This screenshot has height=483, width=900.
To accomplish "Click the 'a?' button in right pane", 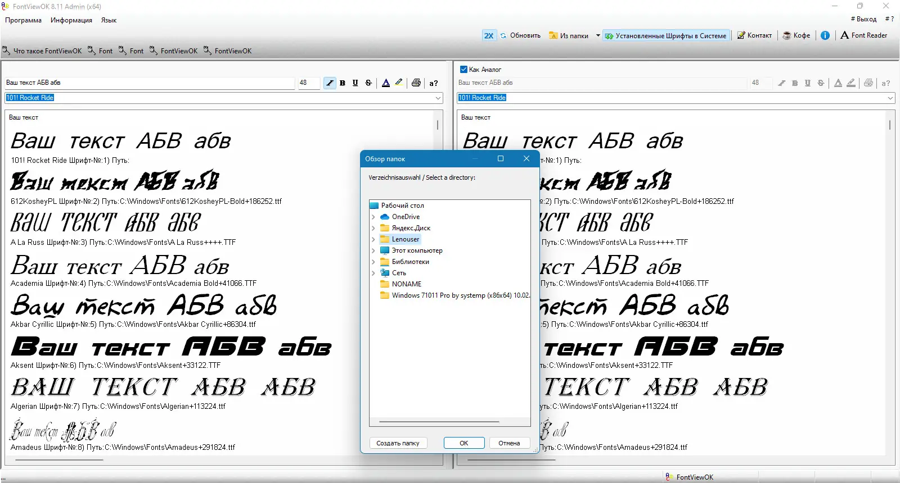I will coord(886,83).
